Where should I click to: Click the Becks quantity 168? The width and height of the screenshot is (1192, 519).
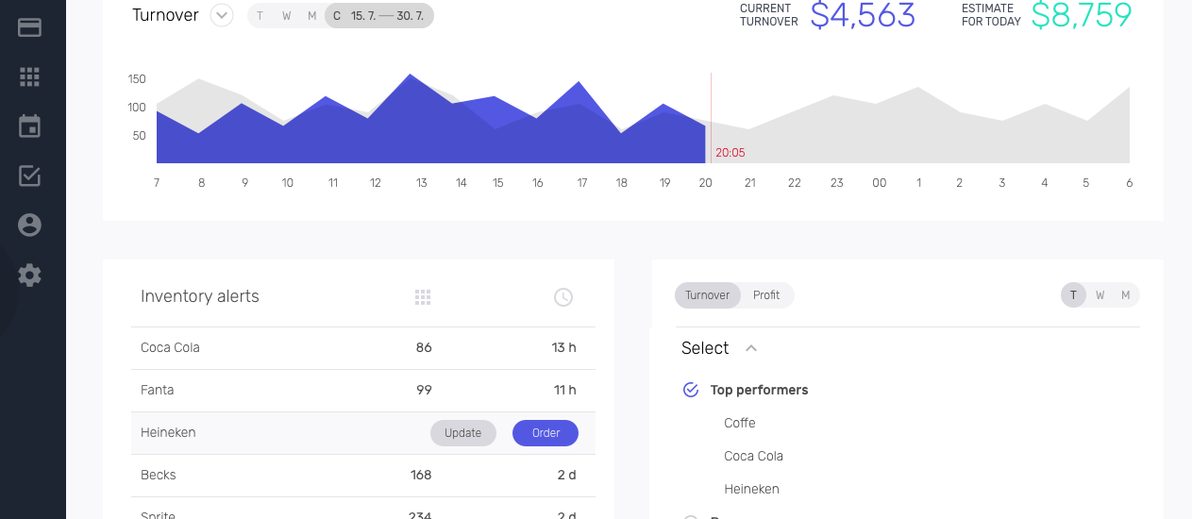point(421,475)
